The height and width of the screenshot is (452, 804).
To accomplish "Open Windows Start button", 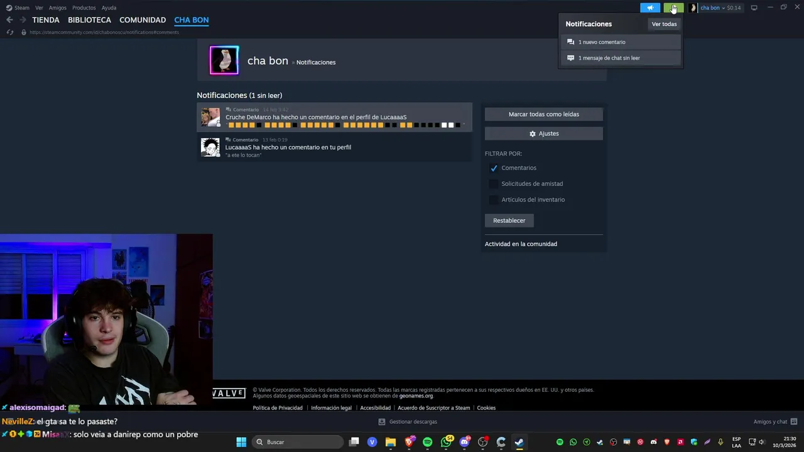I will 241,442.
